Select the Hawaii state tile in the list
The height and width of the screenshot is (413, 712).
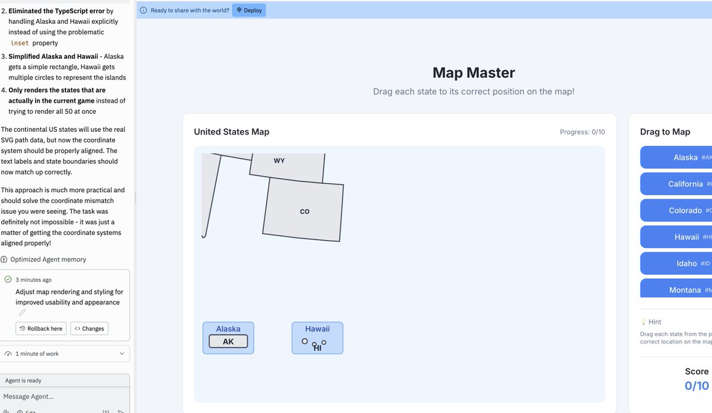(x=676, y=237)
